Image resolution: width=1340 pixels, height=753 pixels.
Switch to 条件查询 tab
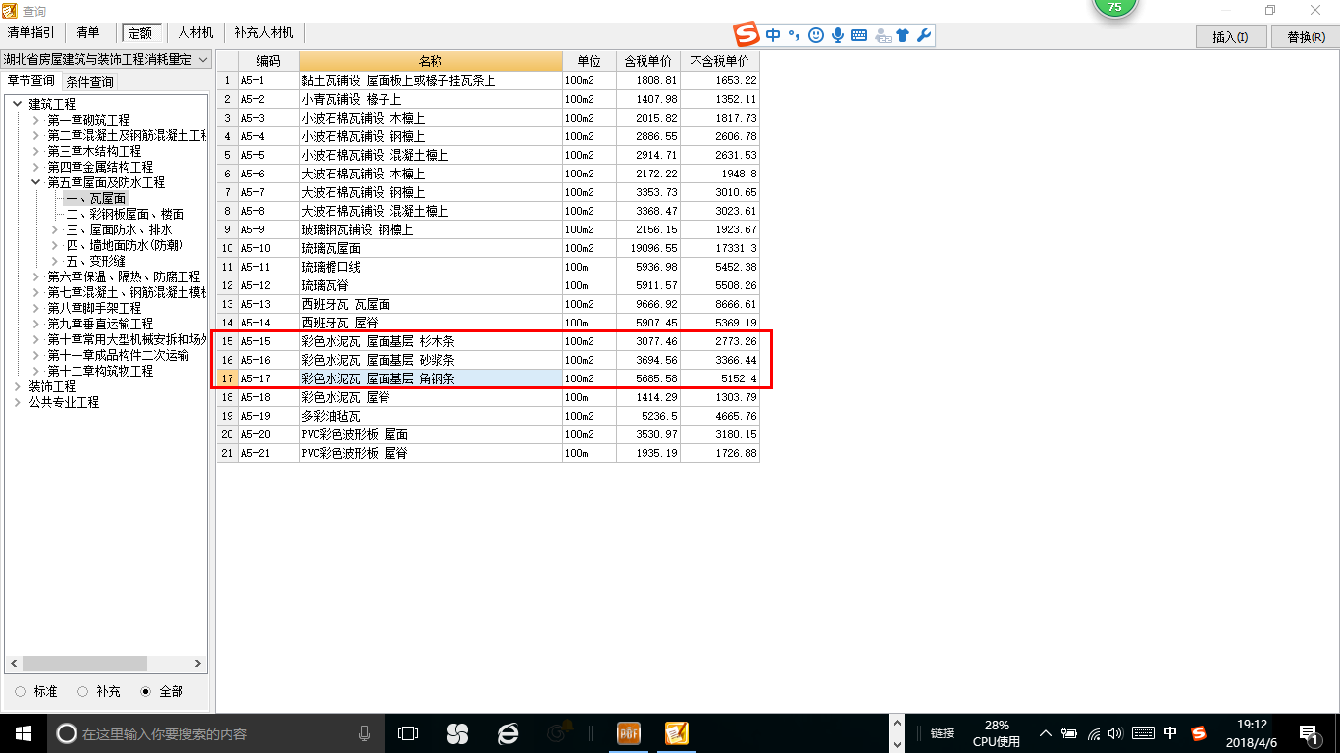pyautogui.click(x=89, y=82)
